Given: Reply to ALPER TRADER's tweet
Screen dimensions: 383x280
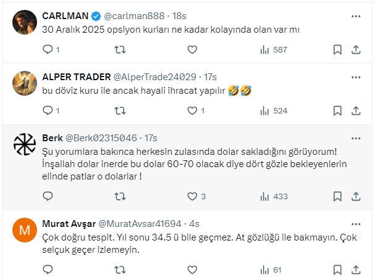Looking at the screenshot, I should pos(48,111).
